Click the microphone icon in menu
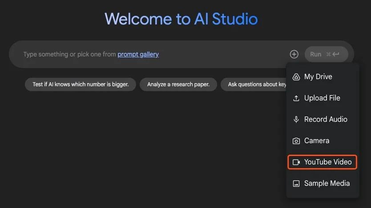This screenshot has height=208, width=371. click(296, 120)
